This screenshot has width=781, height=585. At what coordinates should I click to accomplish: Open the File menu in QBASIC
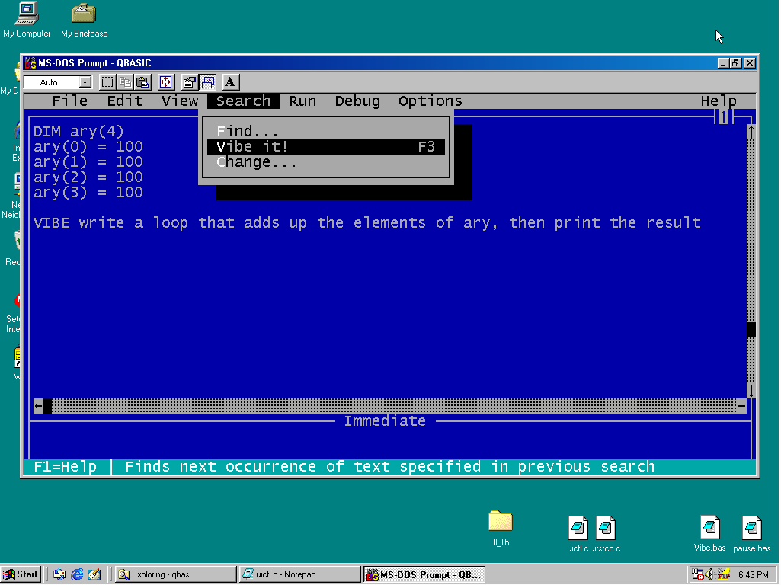70,101
